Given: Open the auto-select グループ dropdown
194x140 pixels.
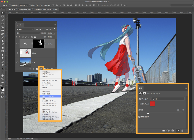Looking at the screenshot, I should point(23,5).
